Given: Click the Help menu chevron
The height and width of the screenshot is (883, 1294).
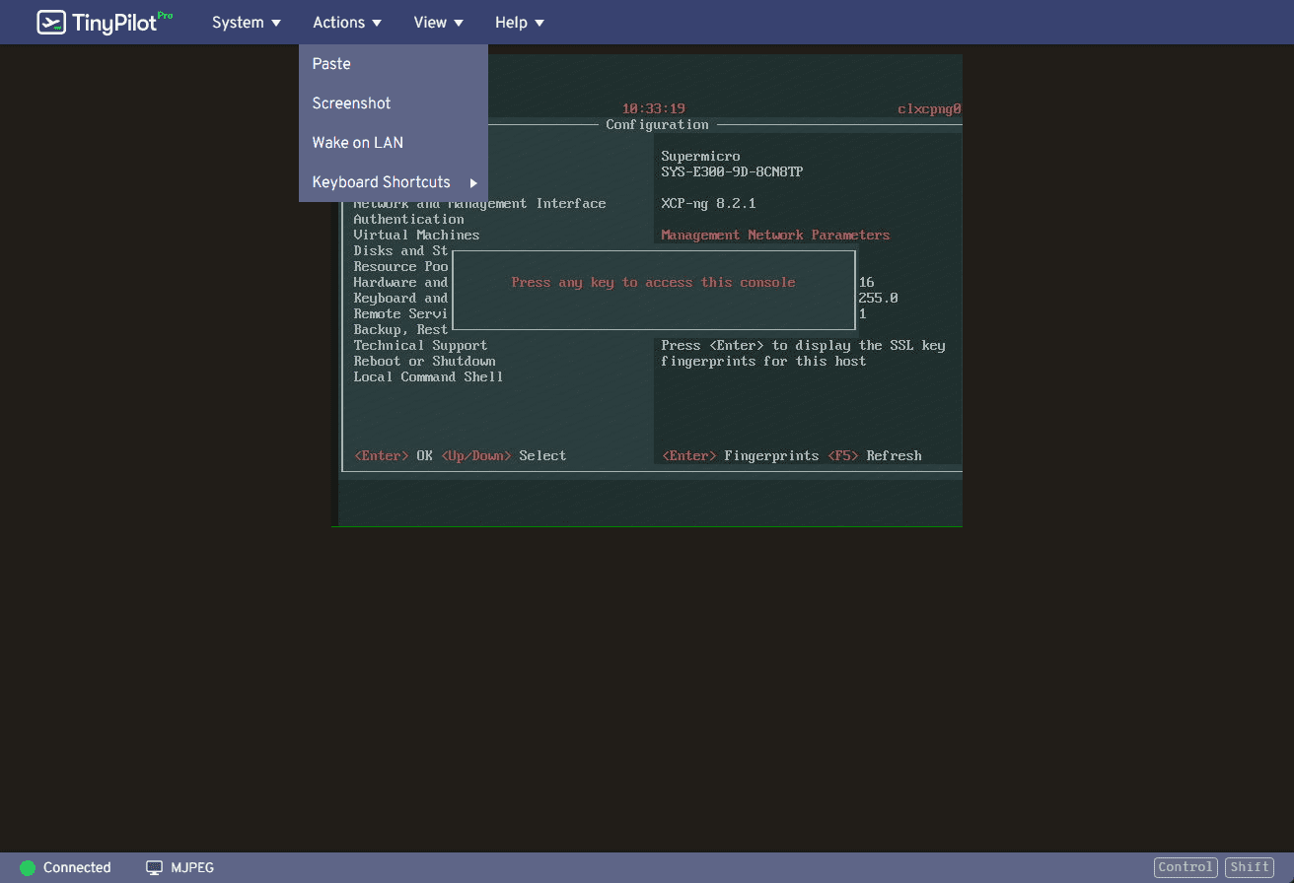Looking at the screenshot, I should [x=539, y=22].
